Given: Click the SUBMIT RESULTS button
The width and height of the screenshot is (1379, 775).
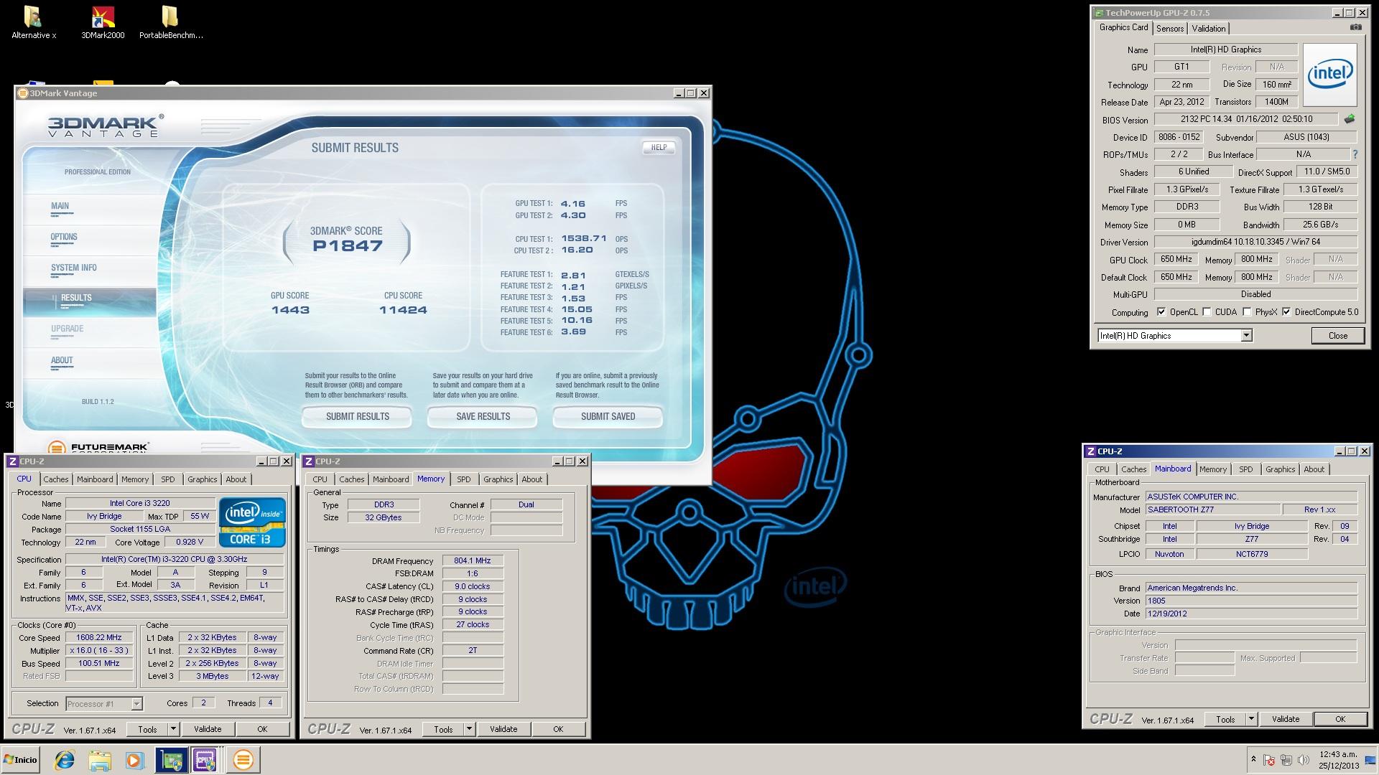Looking at the screenshot, I should point(357,416).
